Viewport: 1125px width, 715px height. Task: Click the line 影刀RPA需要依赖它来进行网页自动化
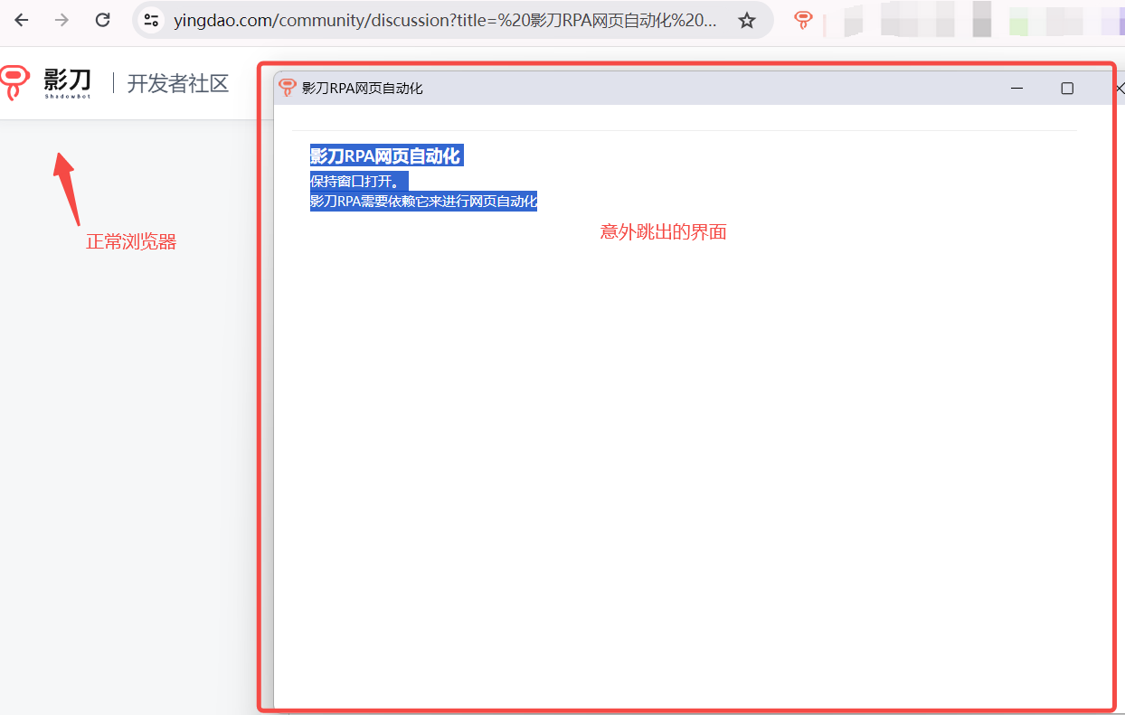coord(423,201)
